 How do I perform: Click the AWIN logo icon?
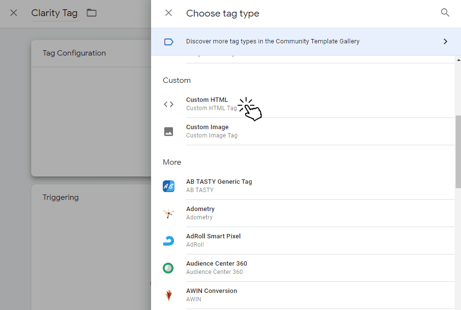[169, 295]
